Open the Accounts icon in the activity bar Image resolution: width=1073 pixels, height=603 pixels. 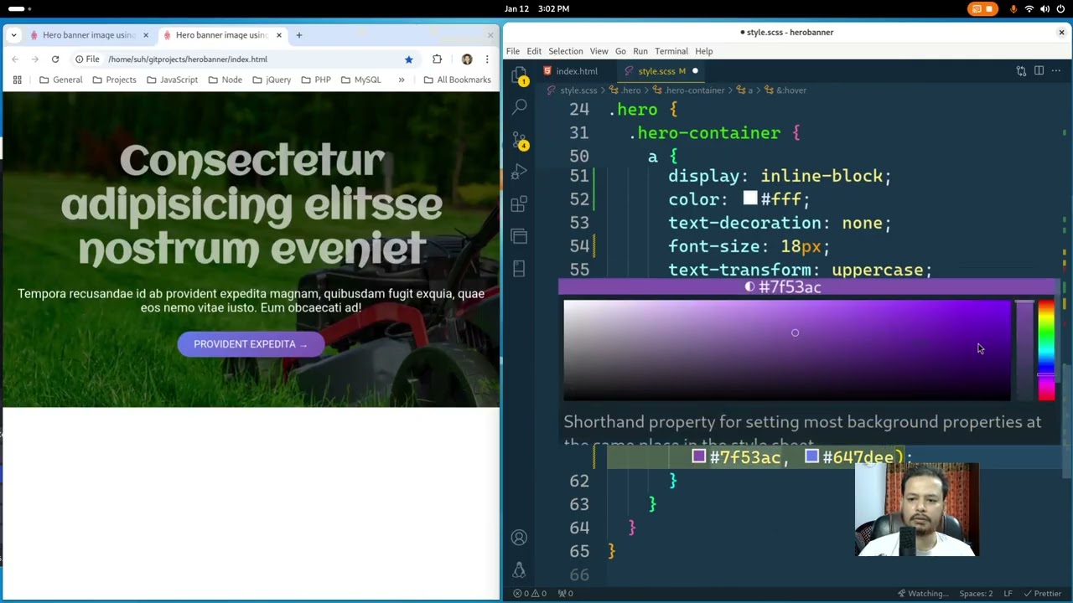[x=520, y=538]
